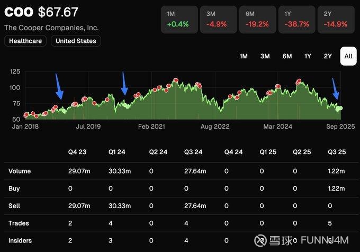Click Volume value 1.22m for Q3 25
This screenshot has height=252, width=360.
pos(336,171)
